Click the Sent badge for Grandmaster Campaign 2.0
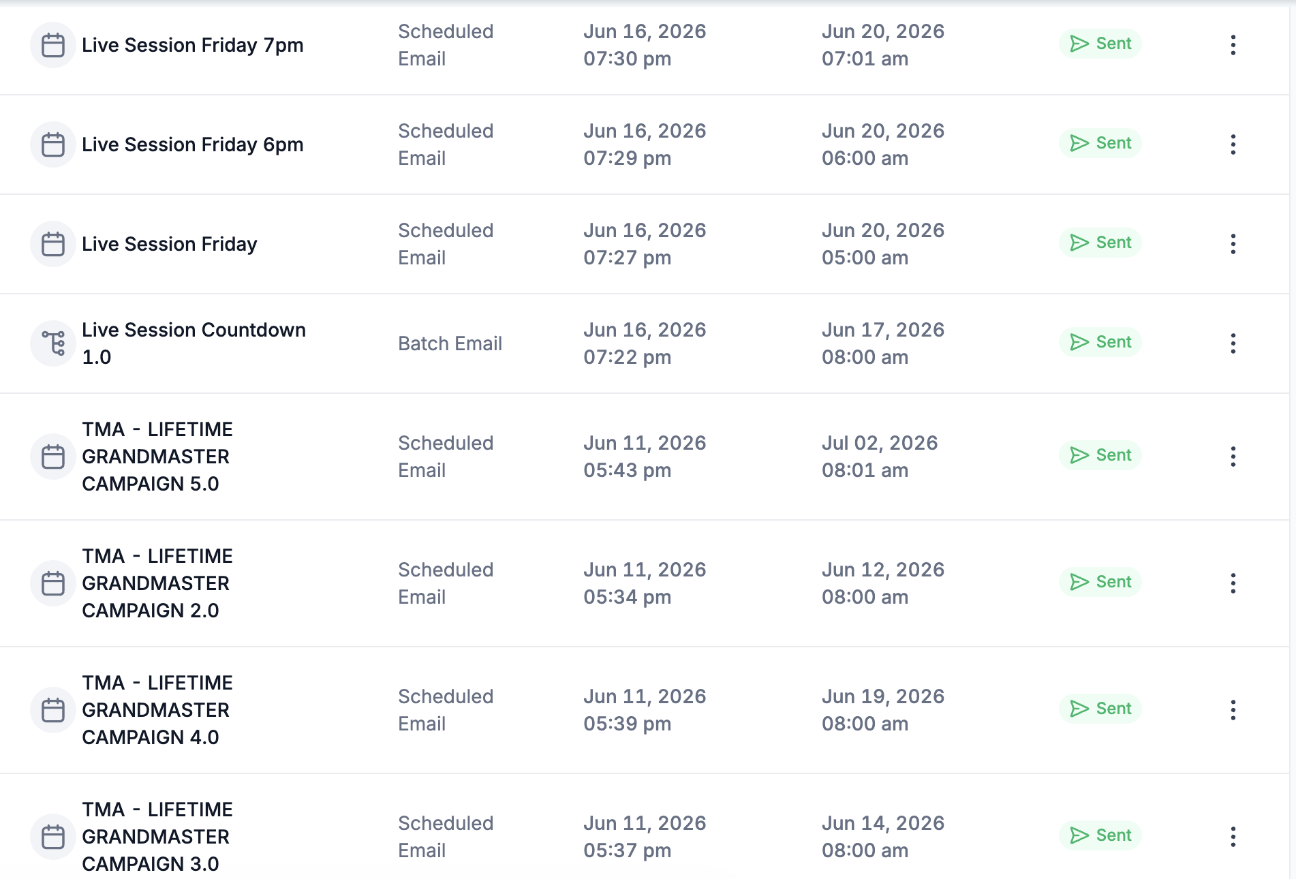This screenshot has width=1296, height=879. (1100, 582)
